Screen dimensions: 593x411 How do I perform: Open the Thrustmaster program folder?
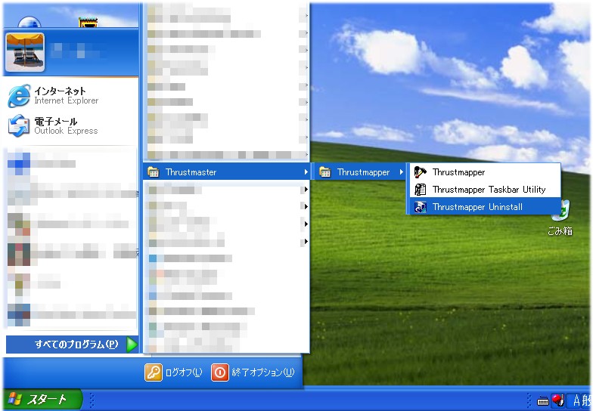[x=227, y=172]
